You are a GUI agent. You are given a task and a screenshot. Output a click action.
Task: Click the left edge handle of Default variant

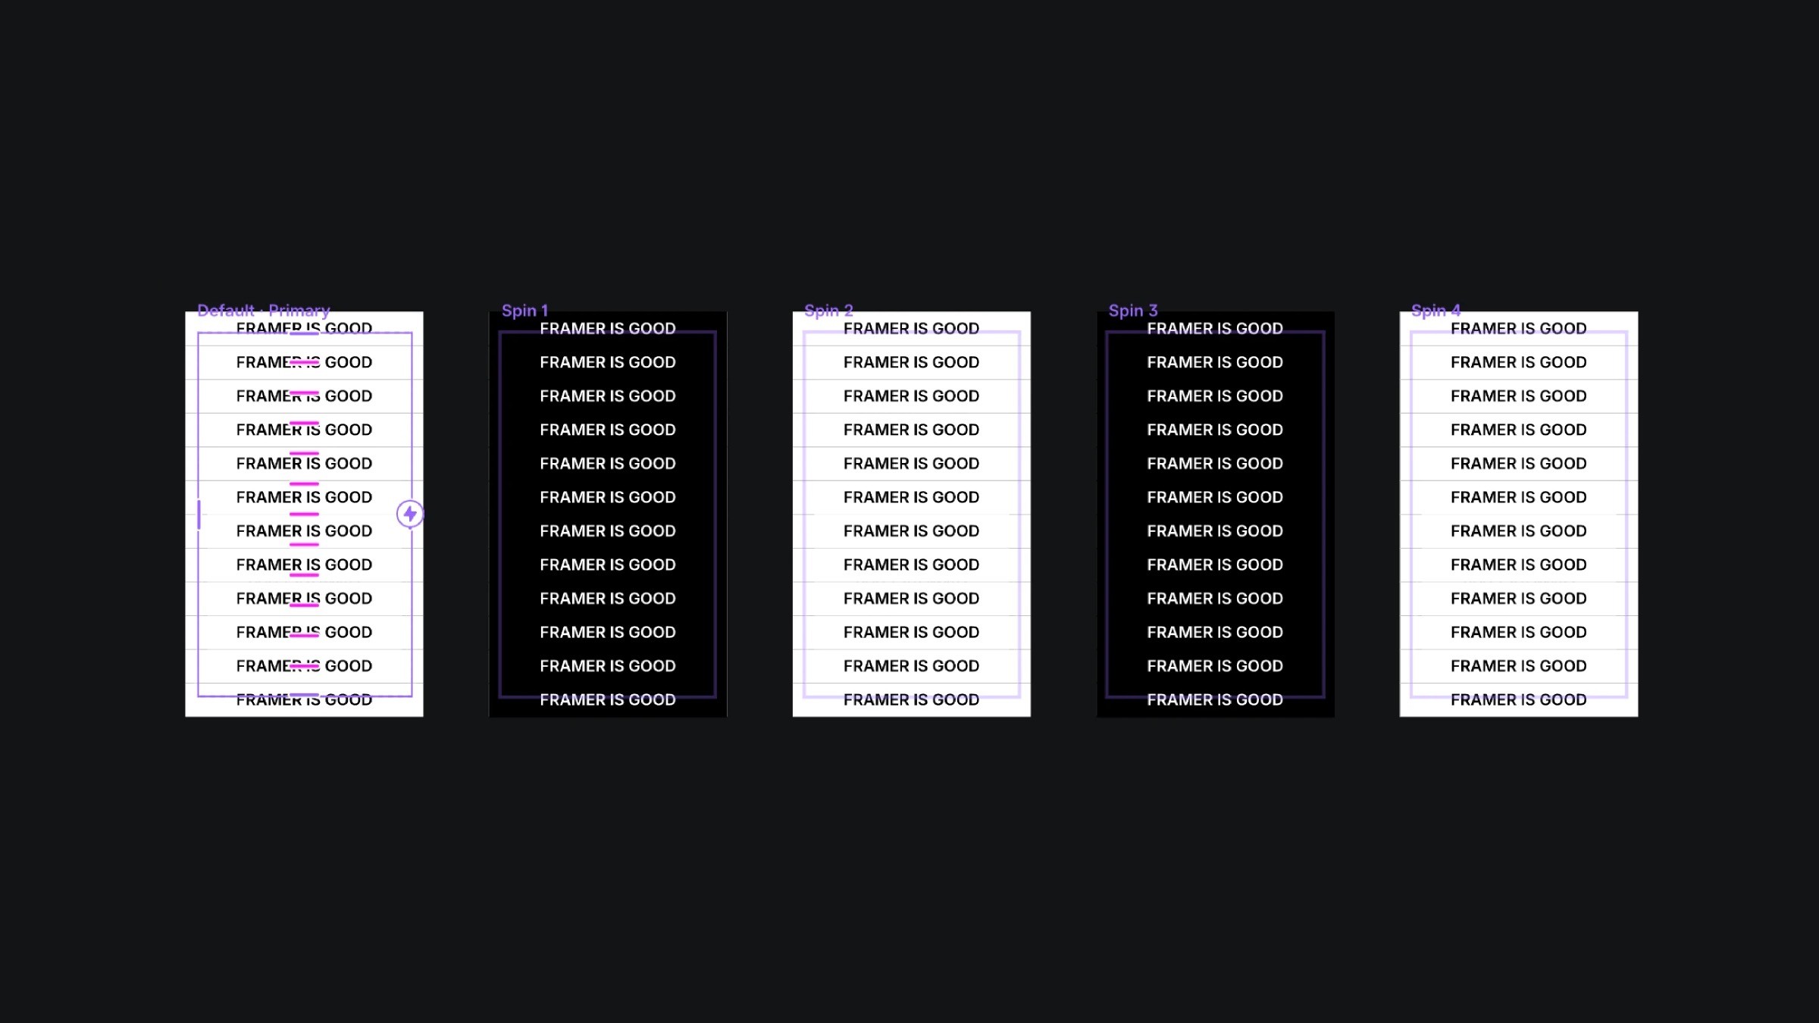tap(199, 515)
